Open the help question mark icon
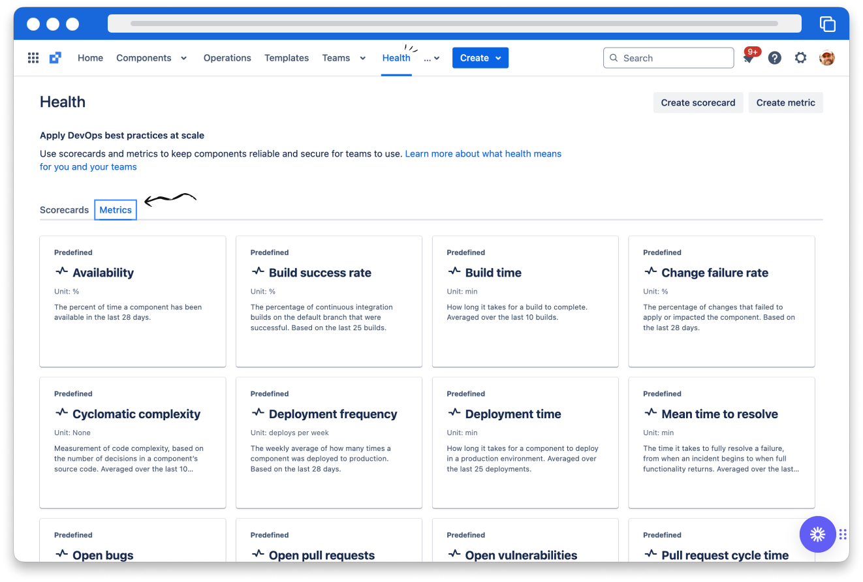The height and width of the screenshot is (582, 863). 775,58
